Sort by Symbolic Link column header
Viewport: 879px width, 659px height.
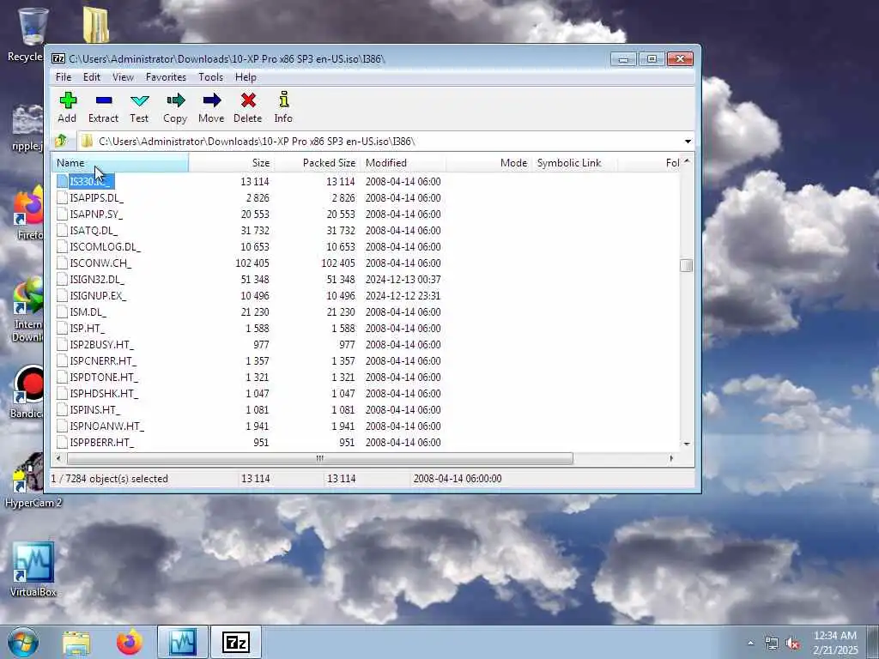click(574, 162)
